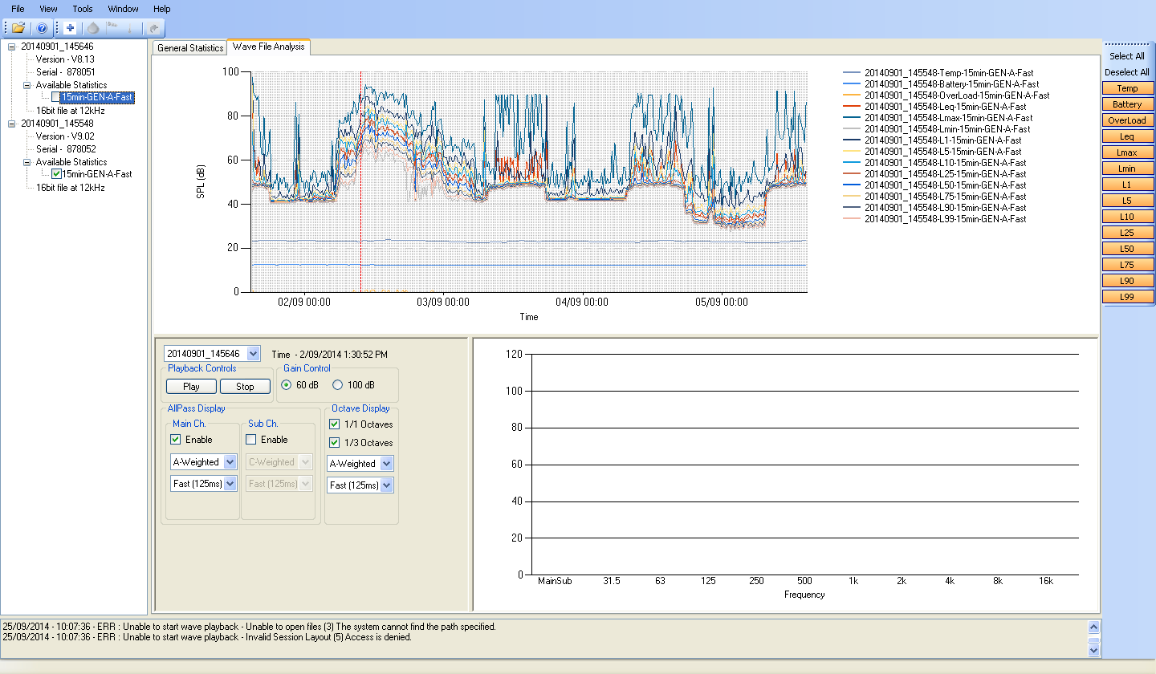Click the thermometer toolbar icon
The image size is (1156, 674).
[131, 28]
